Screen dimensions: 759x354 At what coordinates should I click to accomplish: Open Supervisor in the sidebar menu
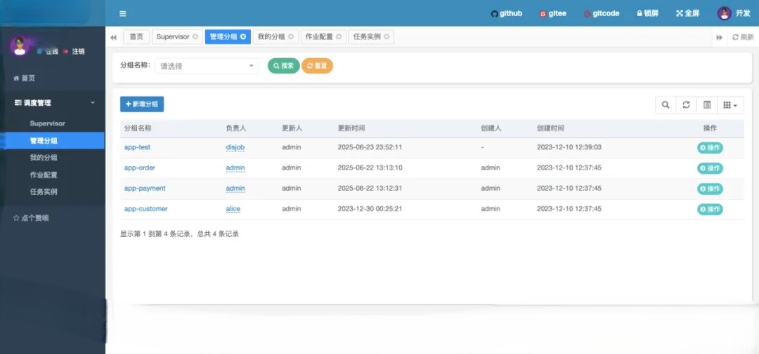(x=48, y=123)
